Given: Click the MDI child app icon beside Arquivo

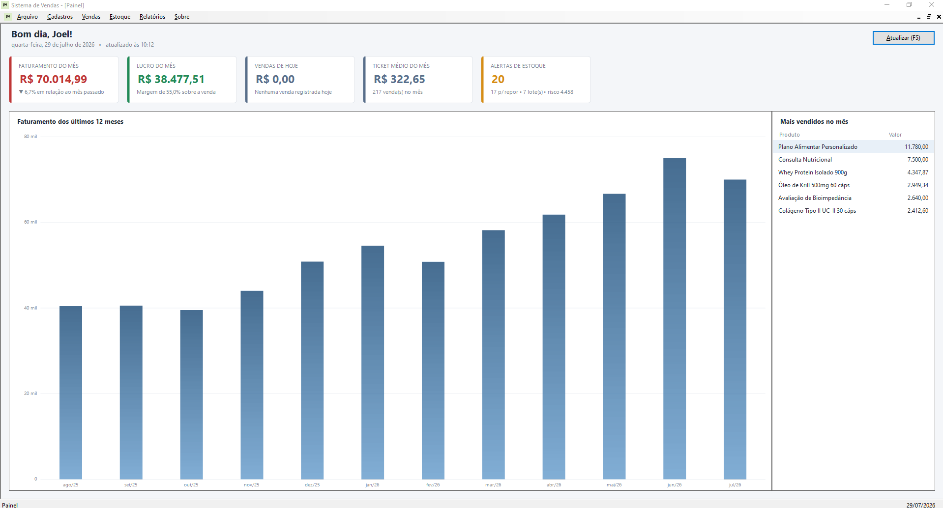Looking at the screenshot, I should pyautogui.click(x=8, y=17).
